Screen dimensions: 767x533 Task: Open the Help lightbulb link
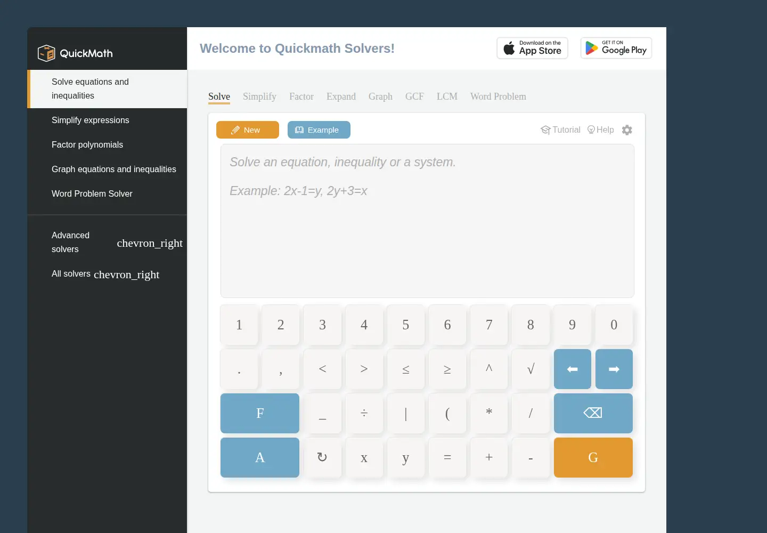coord(600,130)
